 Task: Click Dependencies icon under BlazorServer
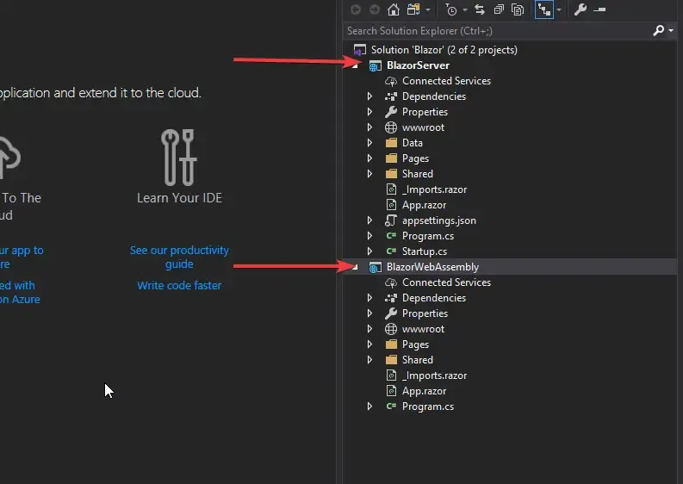[x=391, y=96]
